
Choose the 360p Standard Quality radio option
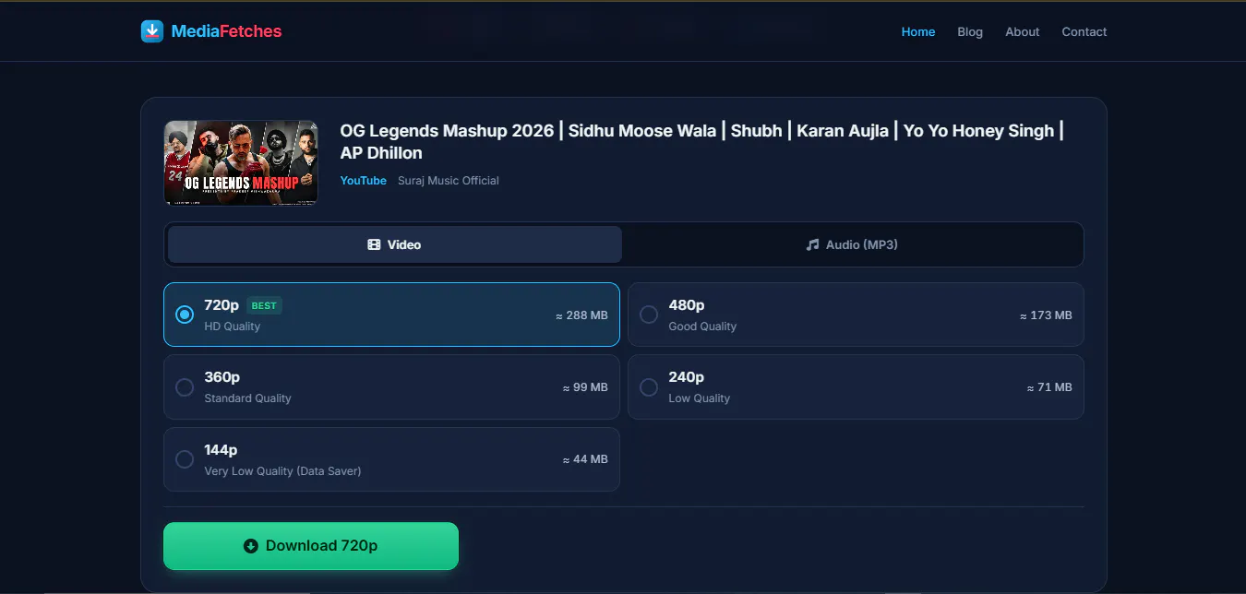pos(185,386)
